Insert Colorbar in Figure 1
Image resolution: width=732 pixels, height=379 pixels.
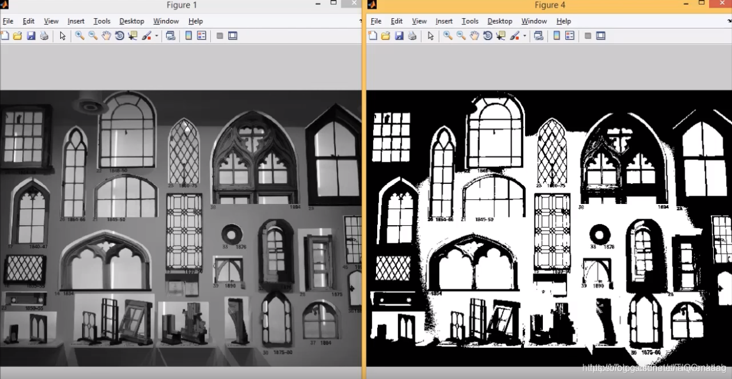pos(189,36)
